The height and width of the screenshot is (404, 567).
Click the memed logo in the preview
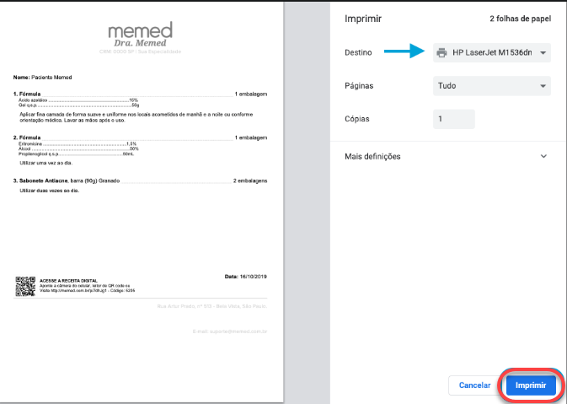click(x=141, y=30)
